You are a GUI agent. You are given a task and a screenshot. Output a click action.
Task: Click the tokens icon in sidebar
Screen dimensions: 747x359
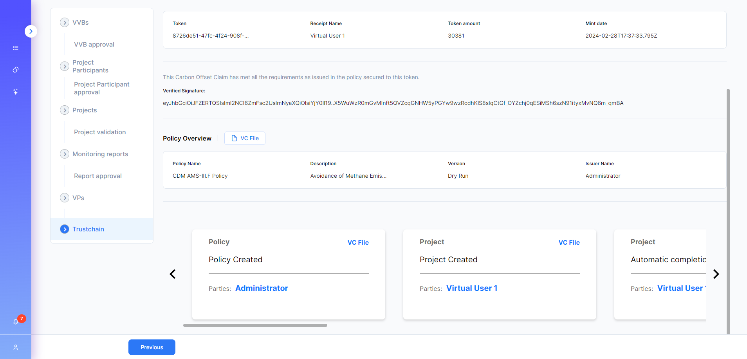16,70
